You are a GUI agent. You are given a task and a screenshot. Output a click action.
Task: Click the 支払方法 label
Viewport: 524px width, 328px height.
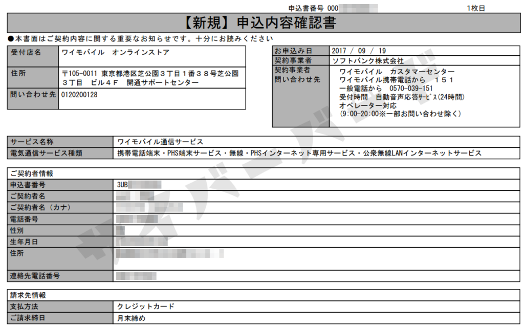24,307
